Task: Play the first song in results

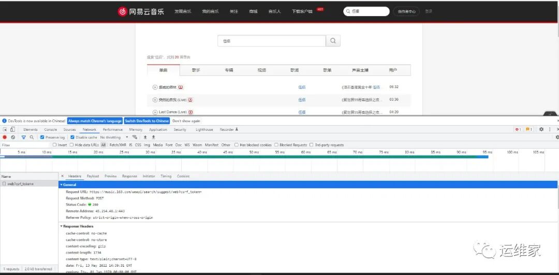Action: tap(155, 87)
